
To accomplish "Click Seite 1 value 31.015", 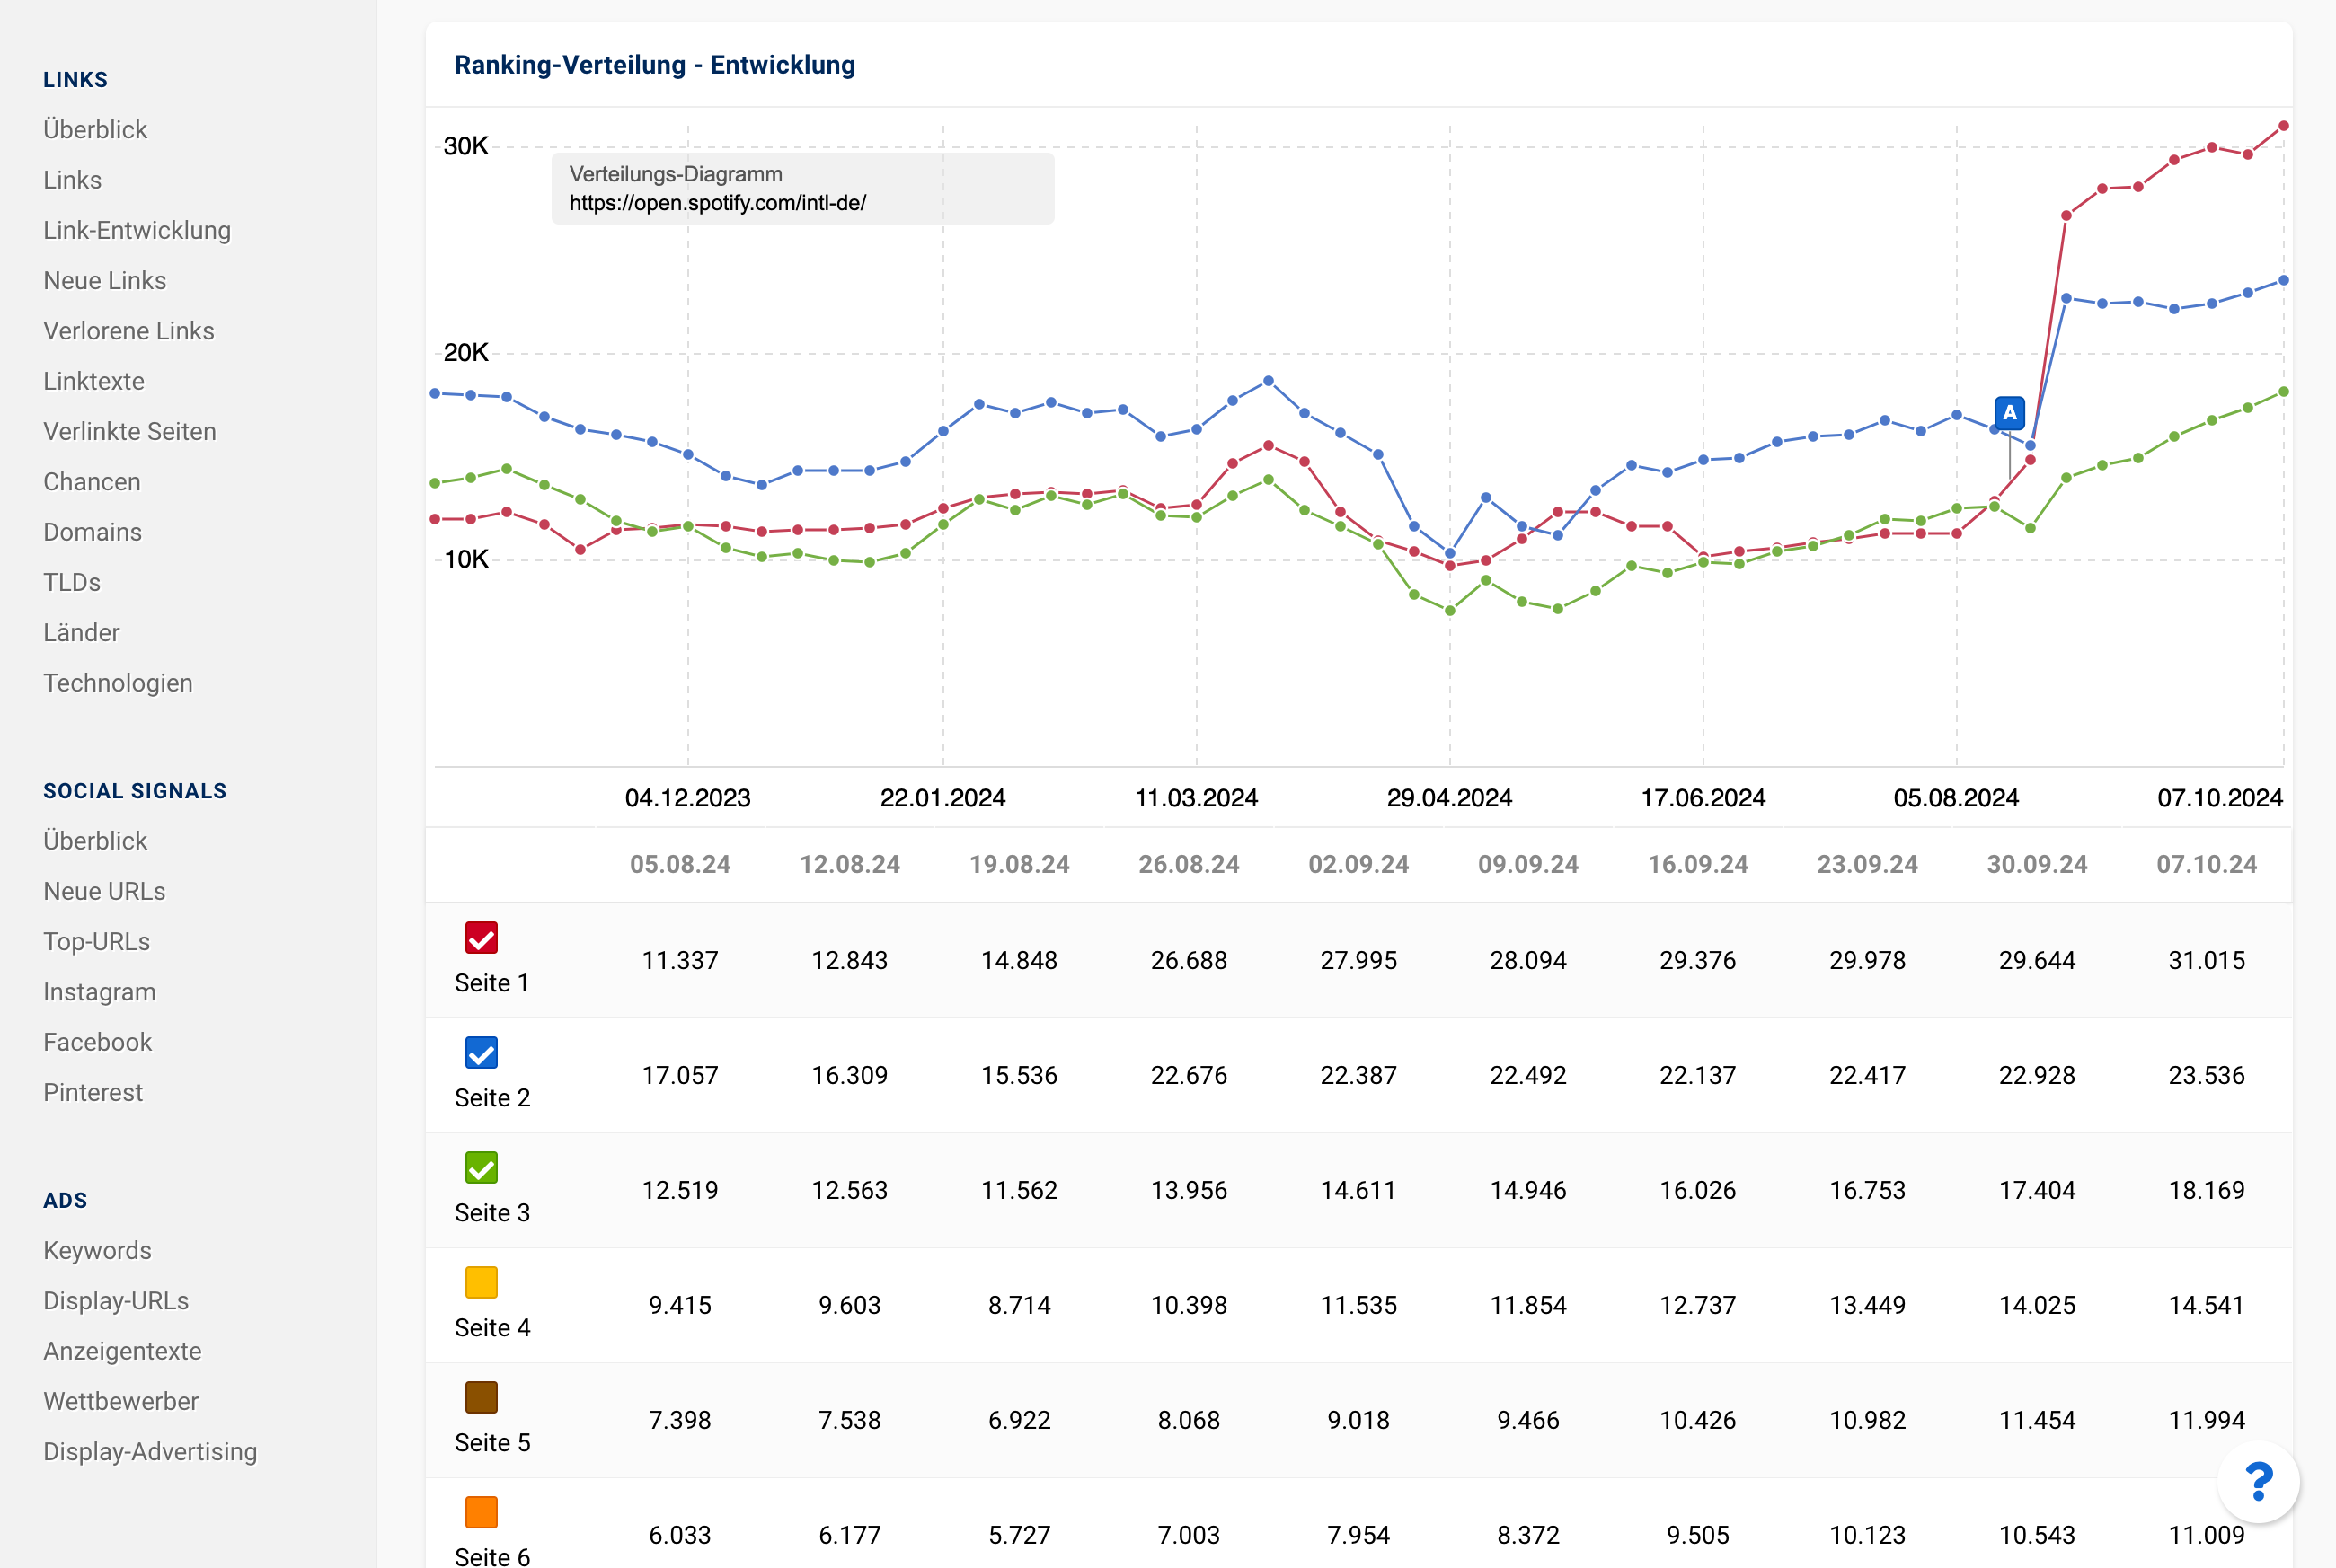I will pos(2207,960).
